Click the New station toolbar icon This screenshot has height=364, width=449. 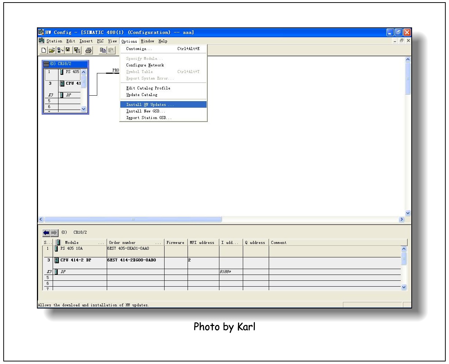(44, 51)
